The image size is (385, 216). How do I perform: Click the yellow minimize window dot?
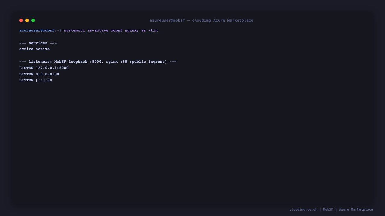pyautogui.click(x=27, y=20)
